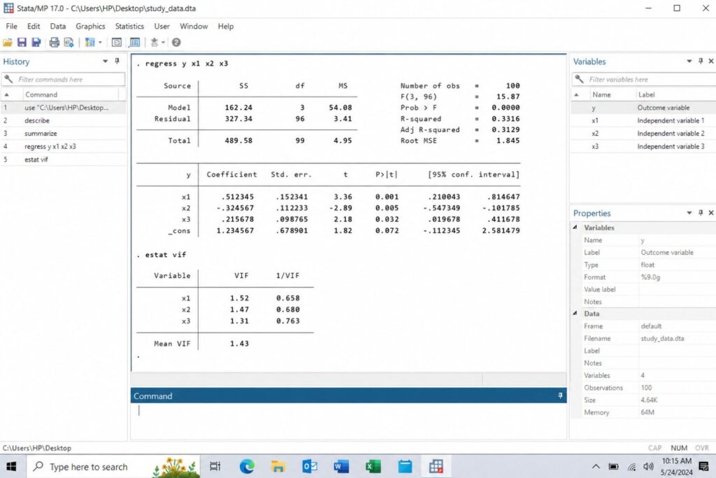Click the Filter commands here field
The width and height of the screenshot is (716, 478).
click(64, 80)
